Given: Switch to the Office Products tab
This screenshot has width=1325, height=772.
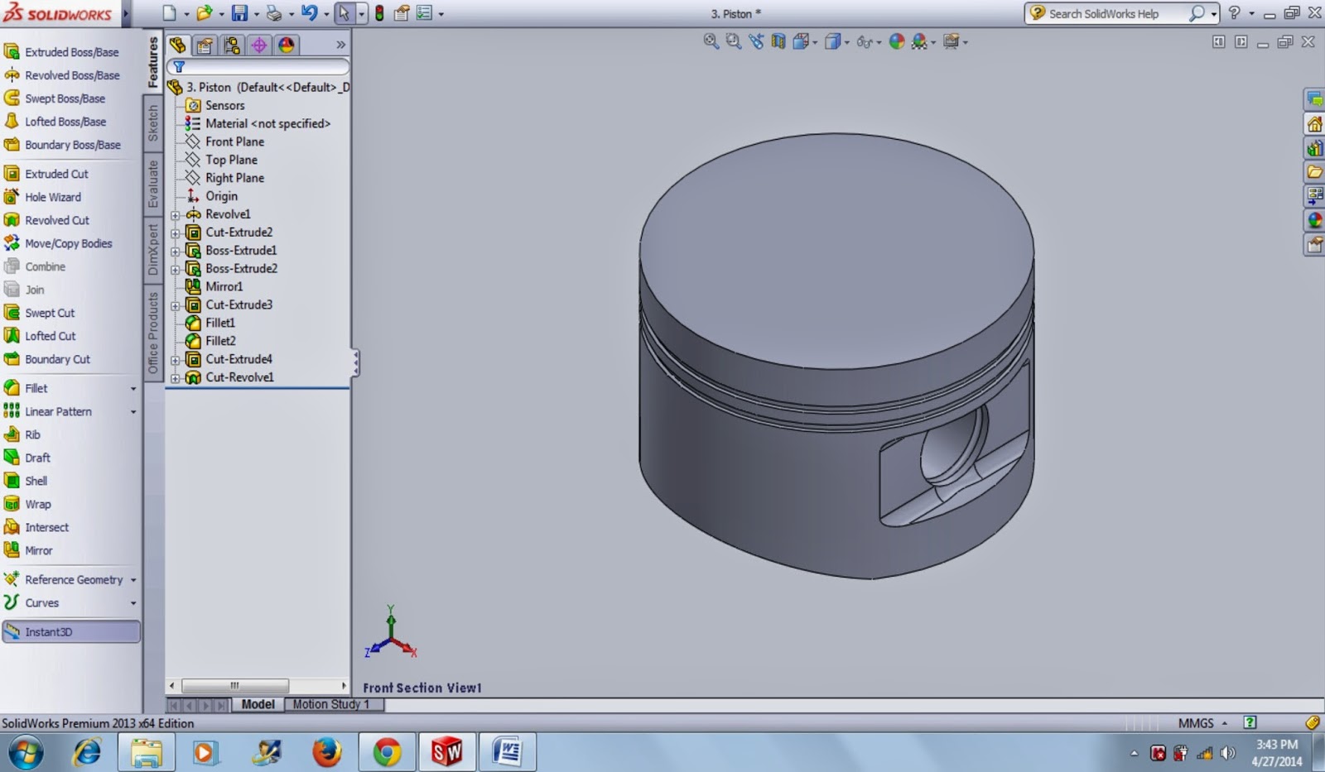Looking at the screenshot, I should point(153,333).
